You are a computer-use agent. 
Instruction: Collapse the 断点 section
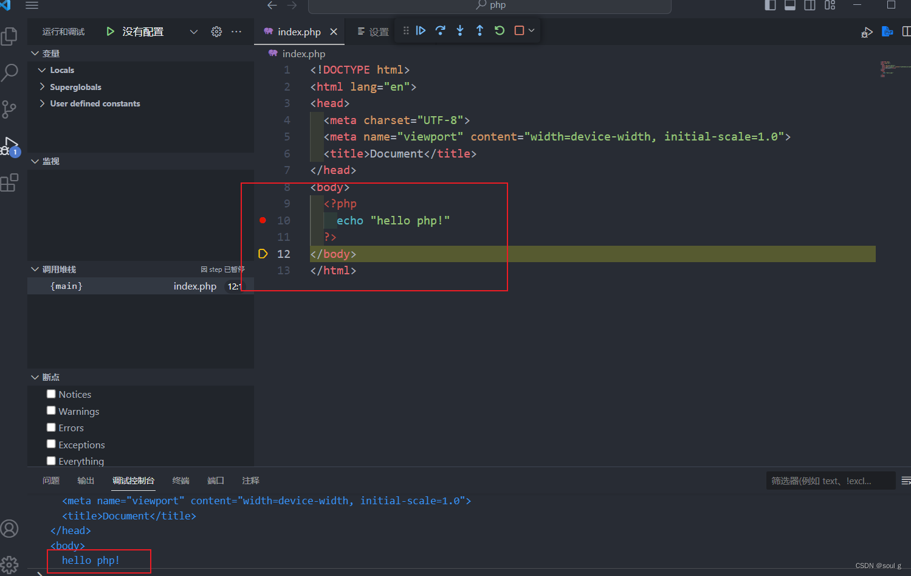[x=35, y=377]
